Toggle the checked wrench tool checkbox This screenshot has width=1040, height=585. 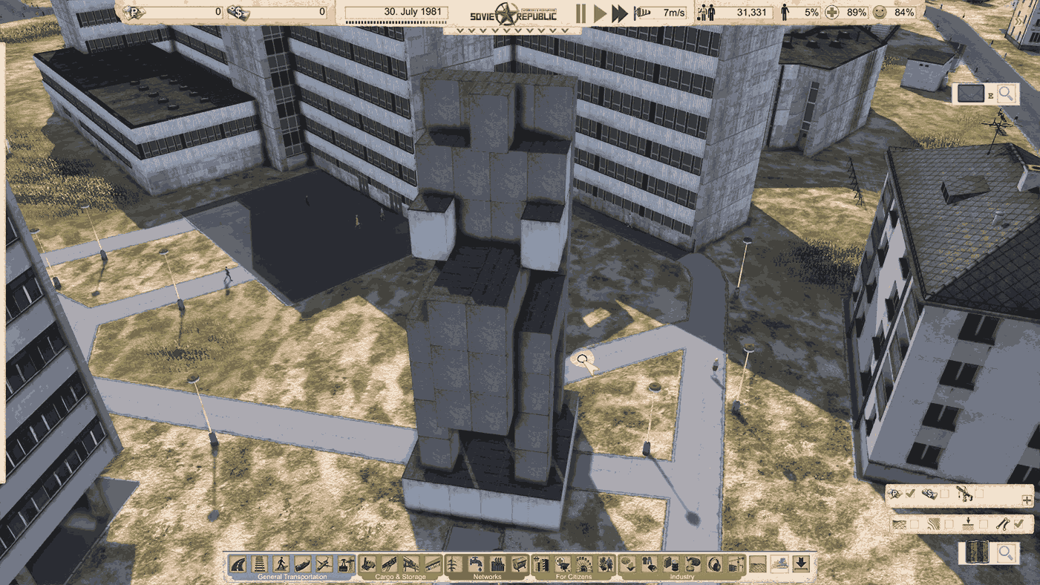point(1018,524)
